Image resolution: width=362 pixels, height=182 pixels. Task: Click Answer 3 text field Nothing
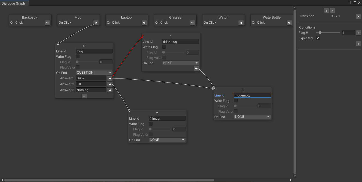[x=91, y=90]
